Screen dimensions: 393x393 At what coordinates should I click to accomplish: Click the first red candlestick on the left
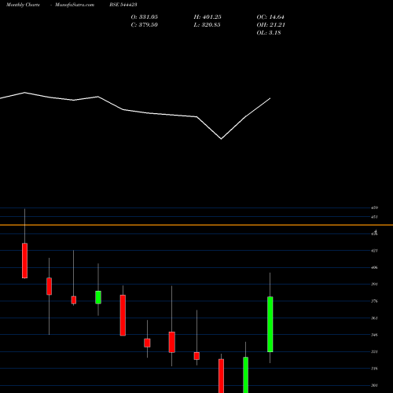(24, 261)
